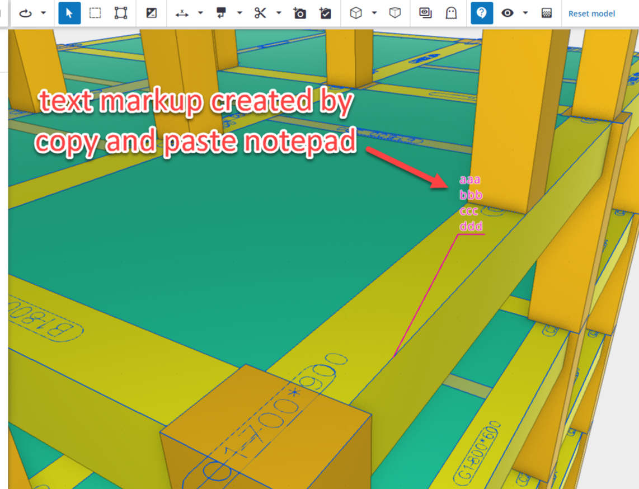This screenshot has height=489, width=639.
Task: Take a snapshot with the camera icon
Action: tap(299, 13)
